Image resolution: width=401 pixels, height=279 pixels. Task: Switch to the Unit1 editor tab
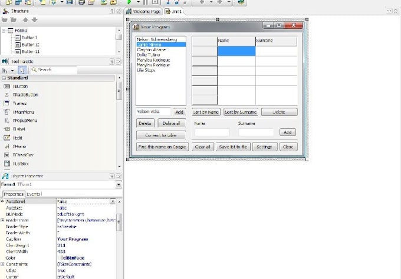[173, 12]
